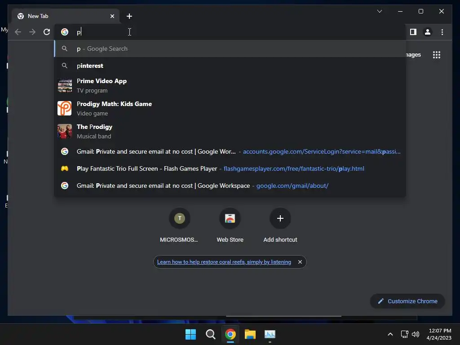Go forward using the forward arrow
The image size is (460, 345).
[x=32, y=32]
